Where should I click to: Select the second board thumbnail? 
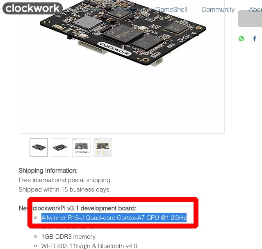pyautogui.click(x=60, y=147)
